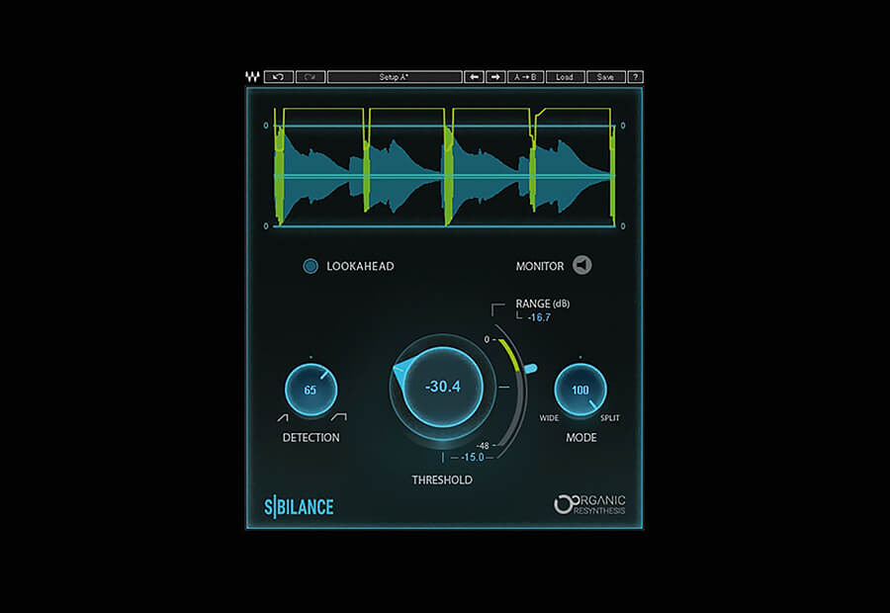Open the Save preset menu

[x=605, y=77]
